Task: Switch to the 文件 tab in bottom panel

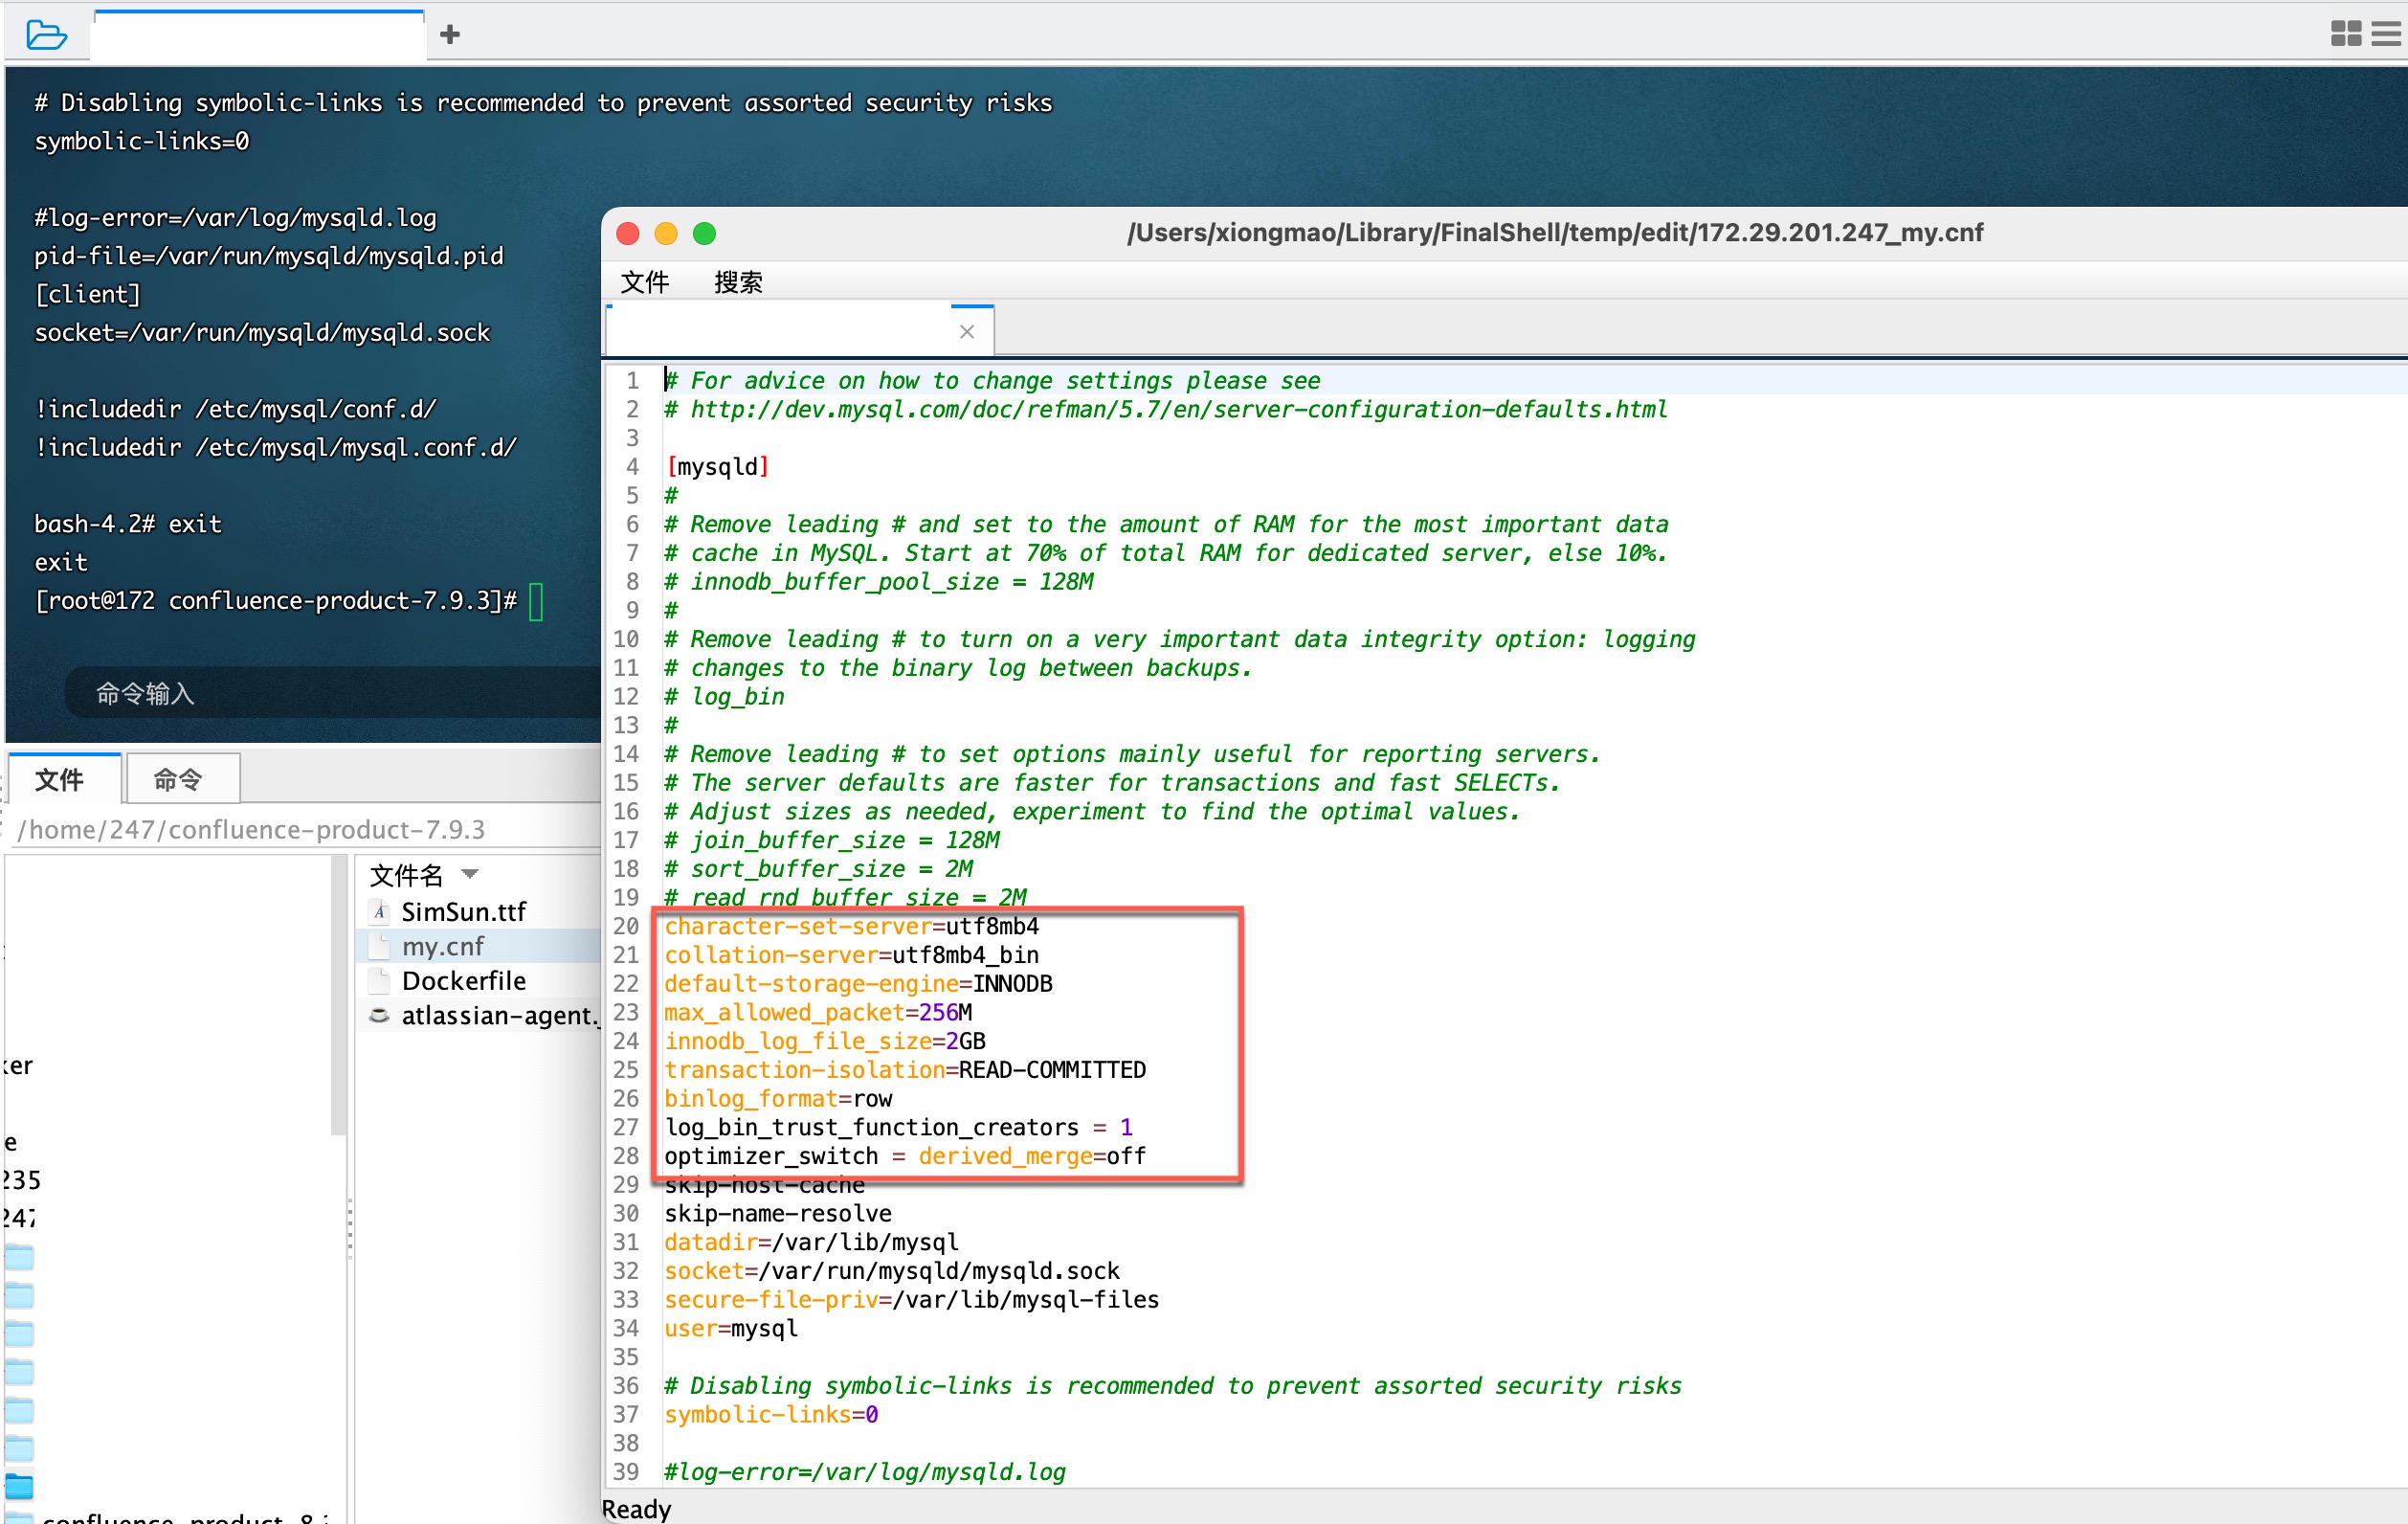Action: [x=59, y=780]
